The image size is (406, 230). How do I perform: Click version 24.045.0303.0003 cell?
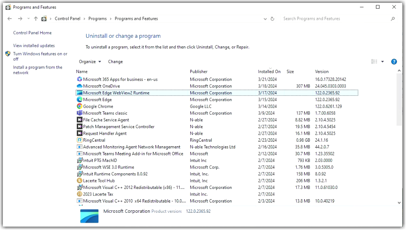(x=330, y=86)
